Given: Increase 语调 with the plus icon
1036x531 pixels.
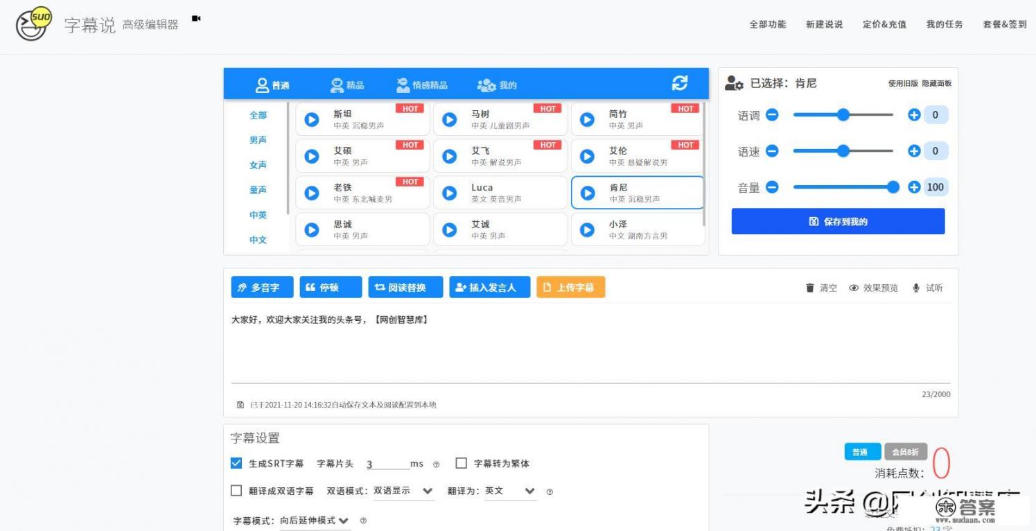Looking at the screenshot, I should pos(914,115).
